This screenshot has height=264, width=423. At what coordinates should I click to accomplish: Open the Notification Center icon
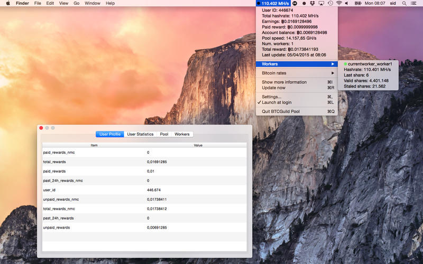[x=414, y=3]
